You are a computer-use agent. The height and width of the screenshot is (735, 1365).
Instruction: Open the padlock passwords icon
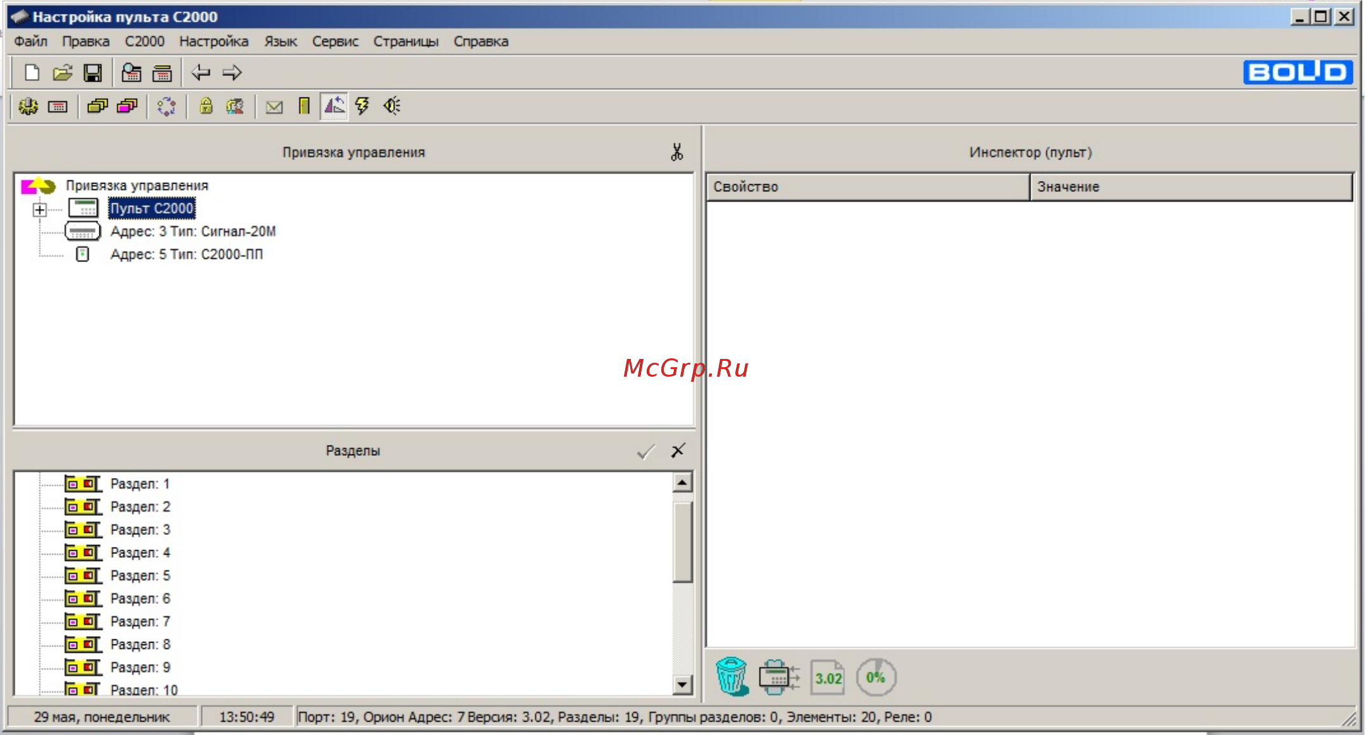pos(206,106)
